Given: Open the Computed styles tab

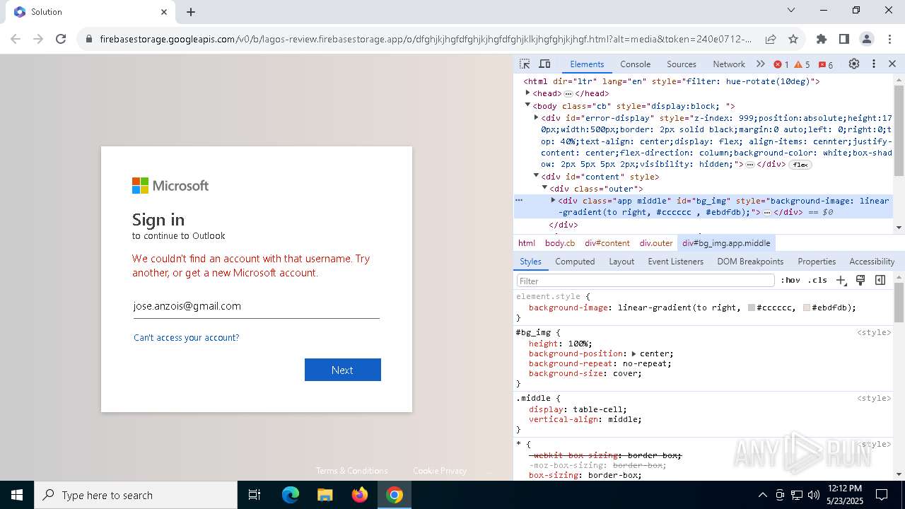Looking at the screenshot, I should tap(575, 261).
